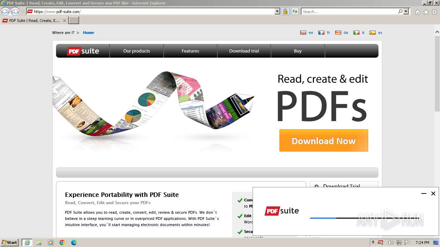Screen dimensions: 440x247
Task: Click the 'fr' language link
Action: pyautogui.click(x=328, y=33)
